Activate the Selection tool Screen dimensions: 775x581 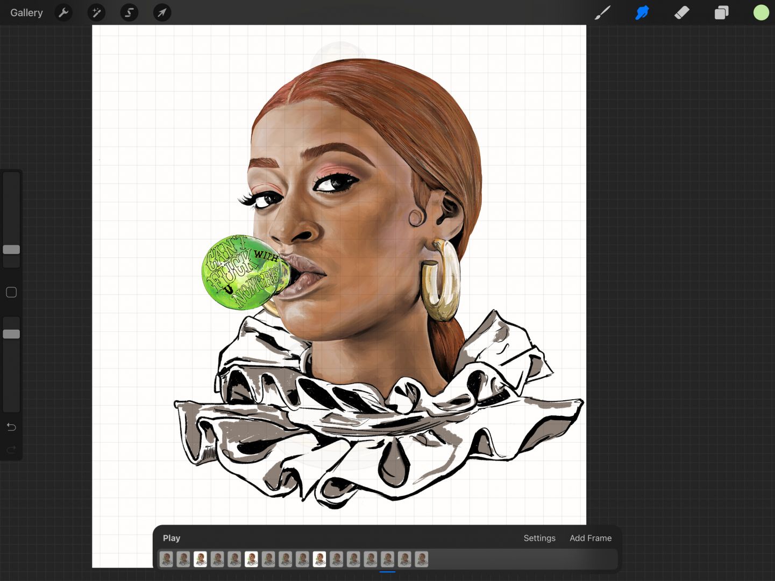click(129, 12)
